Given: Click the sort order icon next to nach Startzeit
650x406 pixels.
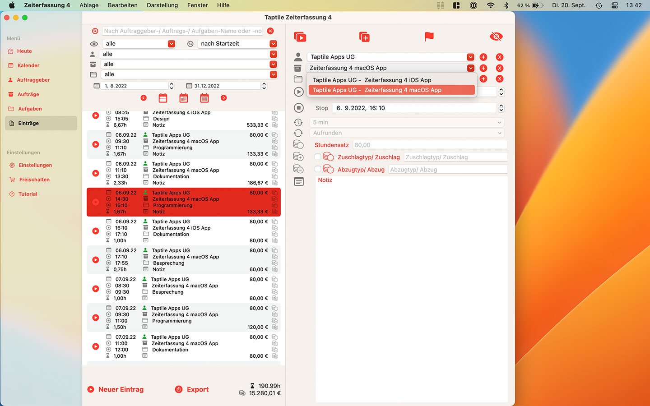Looking at the screenshot, I should (x=190, y=44).
